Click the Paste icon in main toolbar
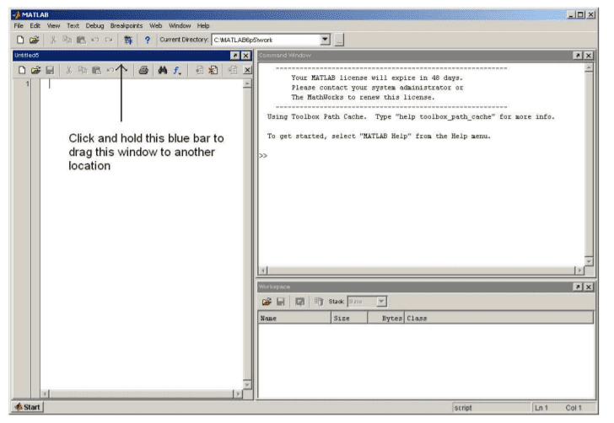This screenshot has height=423, width=614. [81, 40]
